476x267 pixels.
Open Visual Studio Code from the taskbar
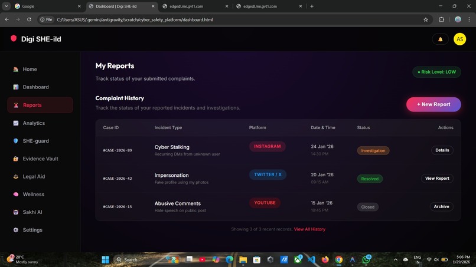tap(311, 260)
